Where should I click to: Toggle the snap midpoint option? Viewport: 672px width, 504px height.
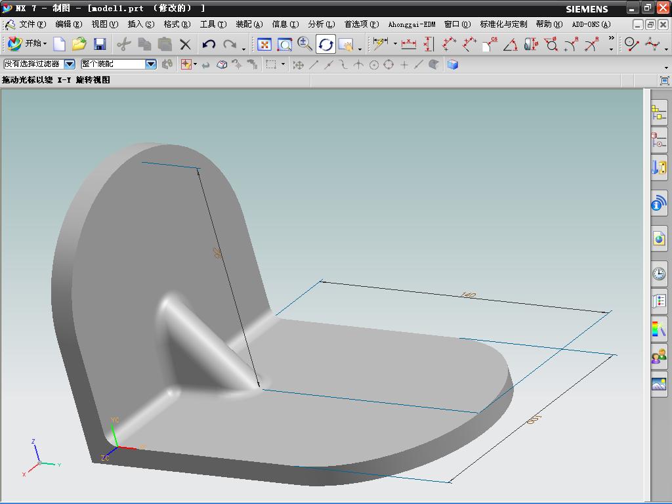[329, 64]
